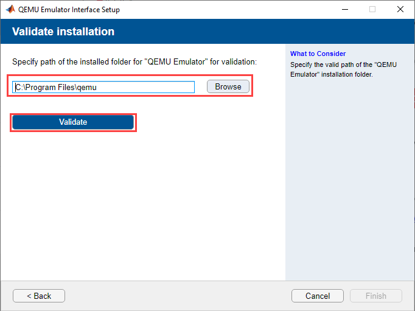Go to the previous step with Back
Viewport: 415px width, 311px height.
39,296
